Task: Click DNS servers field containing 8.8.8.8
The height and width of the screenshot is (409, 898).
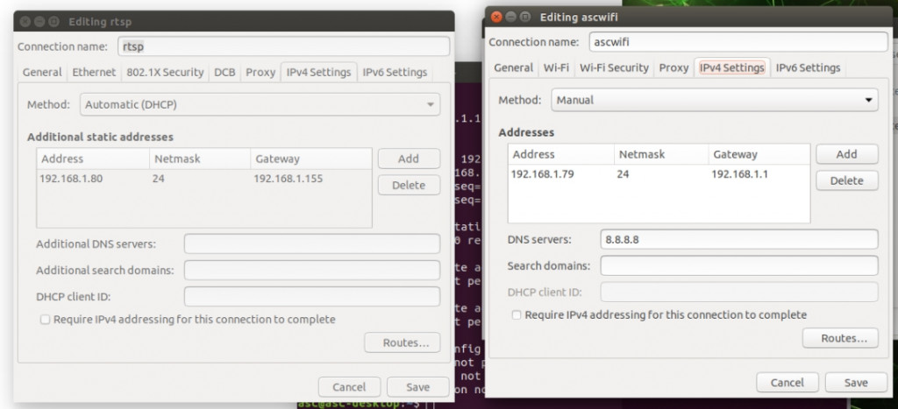Action: pyautogui.click(x=738, y=240)
